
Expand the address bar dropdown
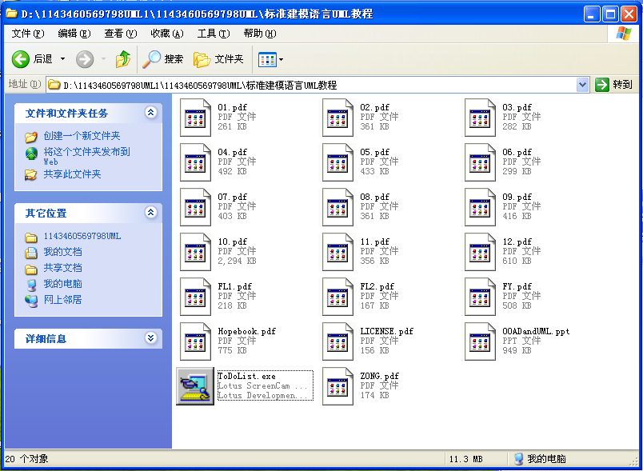coord(582,85)
